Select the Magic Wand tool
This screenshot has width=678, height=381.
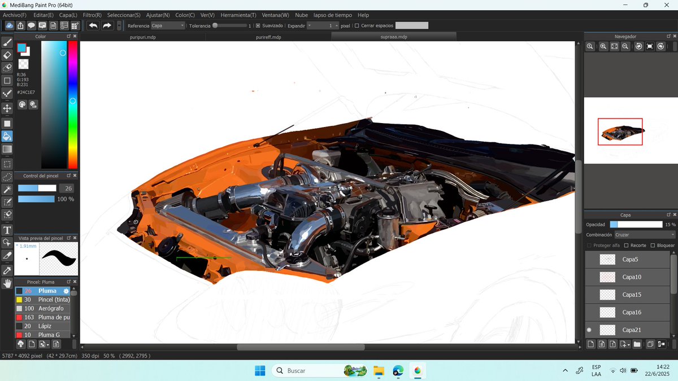(7, 189)
